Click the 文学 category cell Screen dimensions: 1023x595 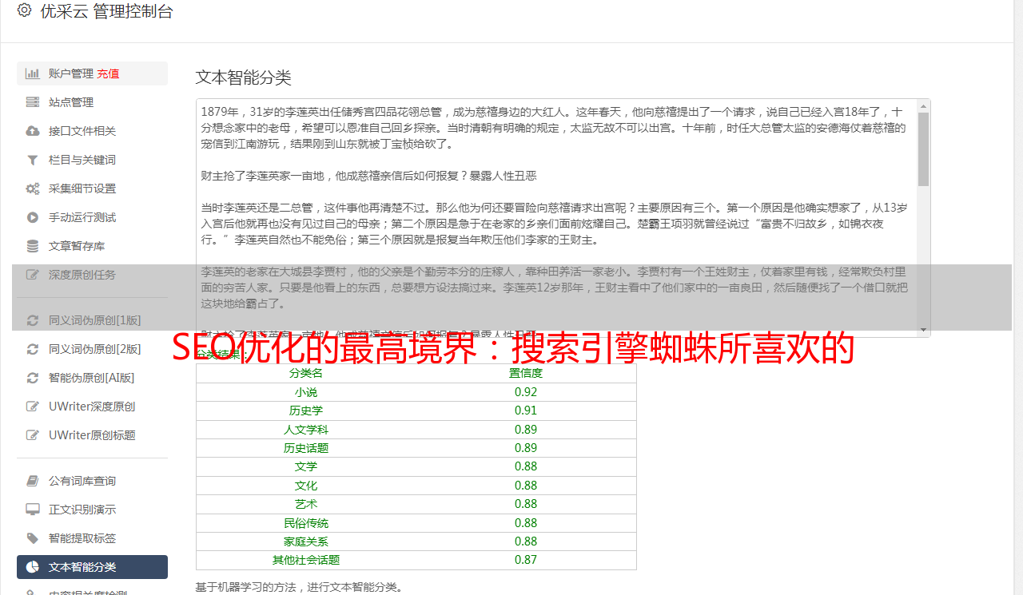coord(306,466)
